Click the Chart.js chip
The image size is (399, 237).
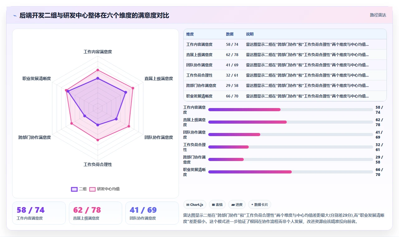[195, 205]
